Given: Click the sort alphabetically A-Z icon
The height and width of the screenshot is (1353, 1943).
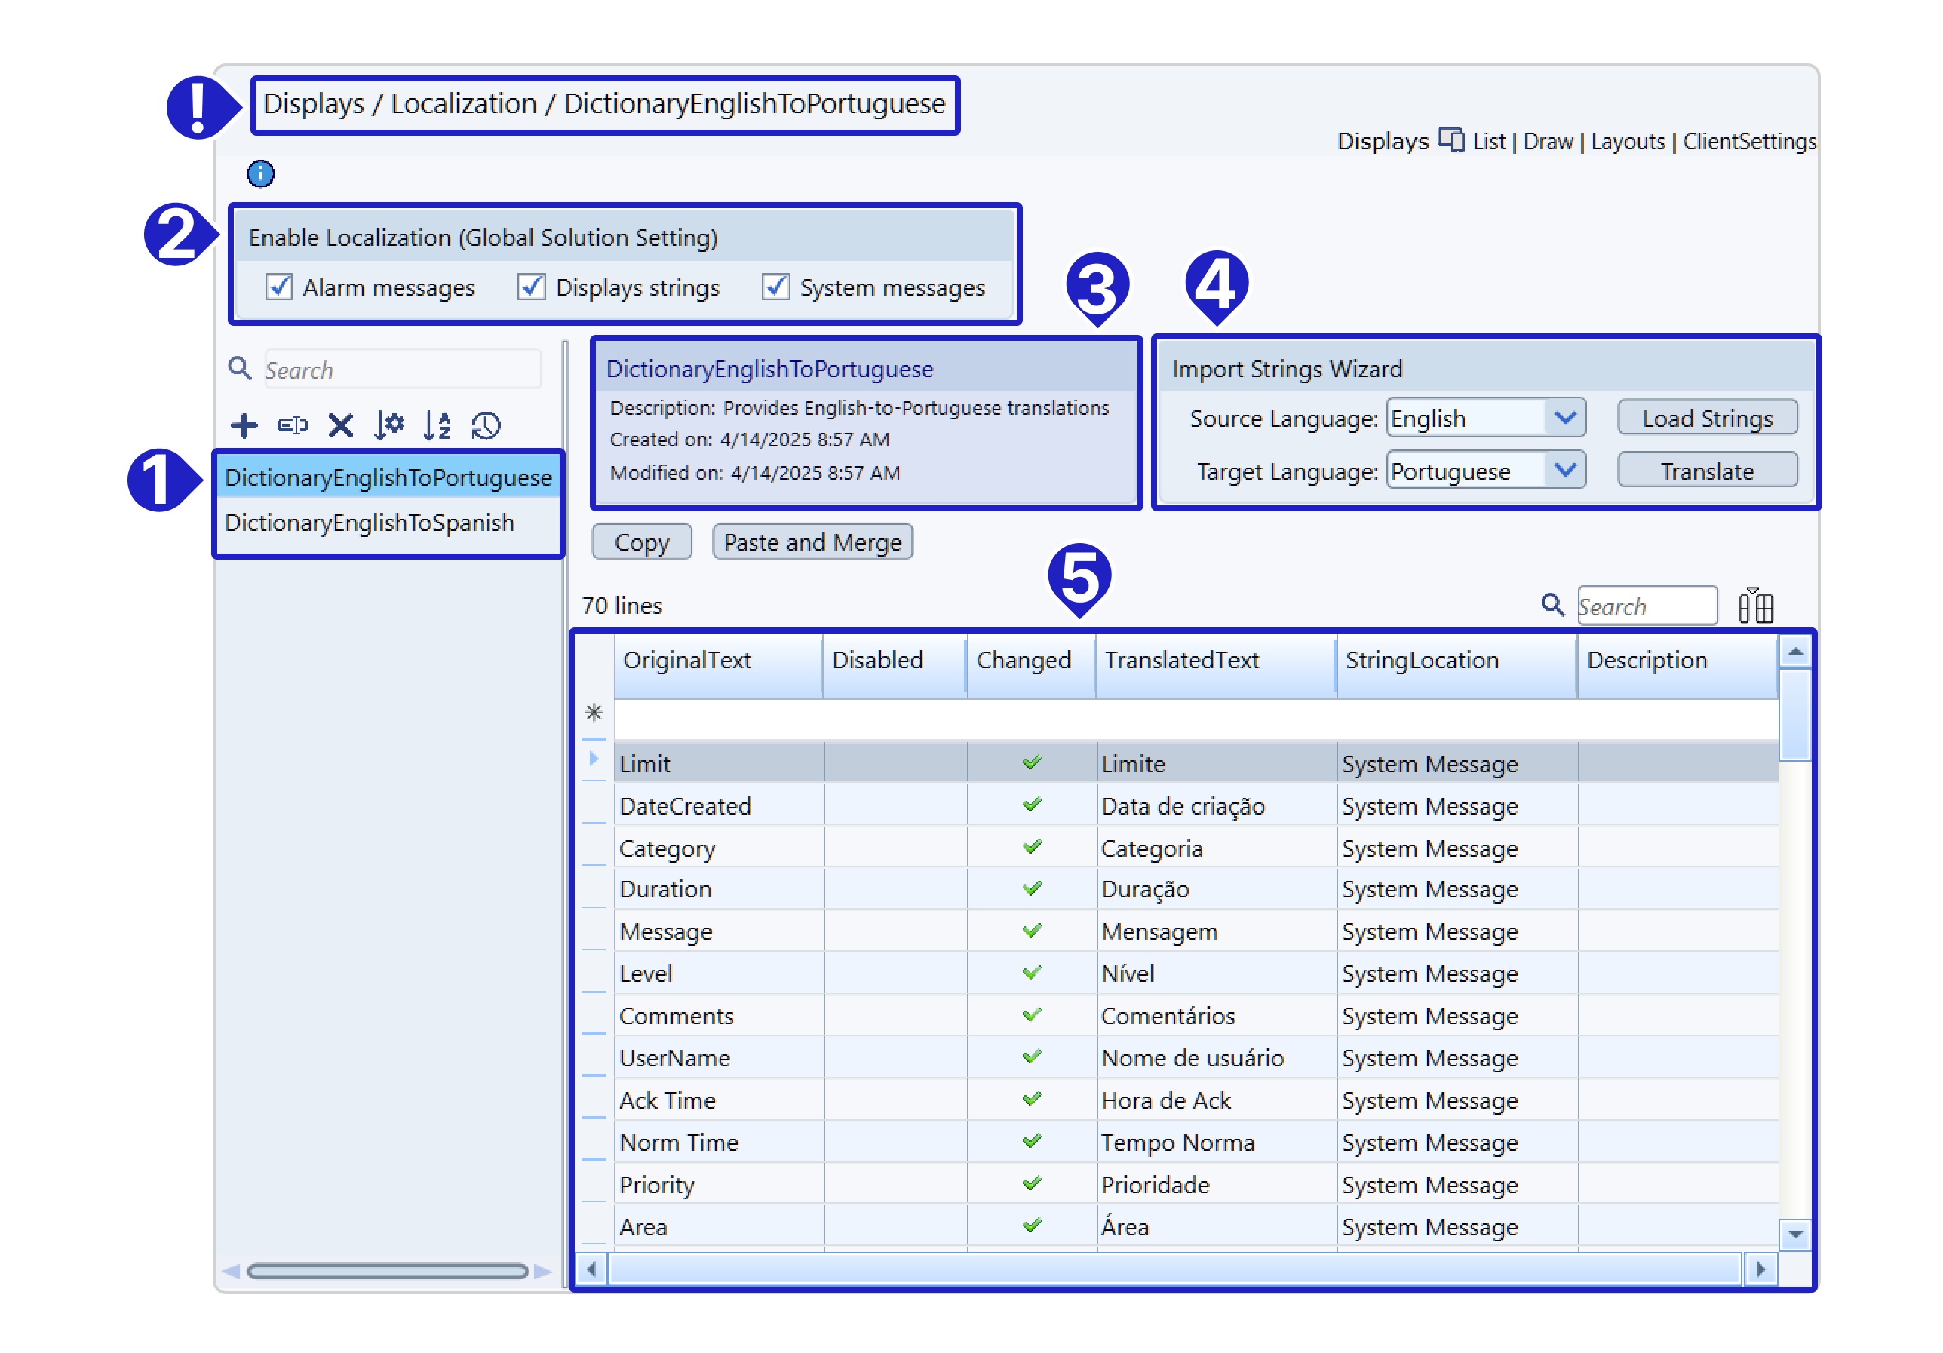Looking at the screenshot, I should click(437, 425).
